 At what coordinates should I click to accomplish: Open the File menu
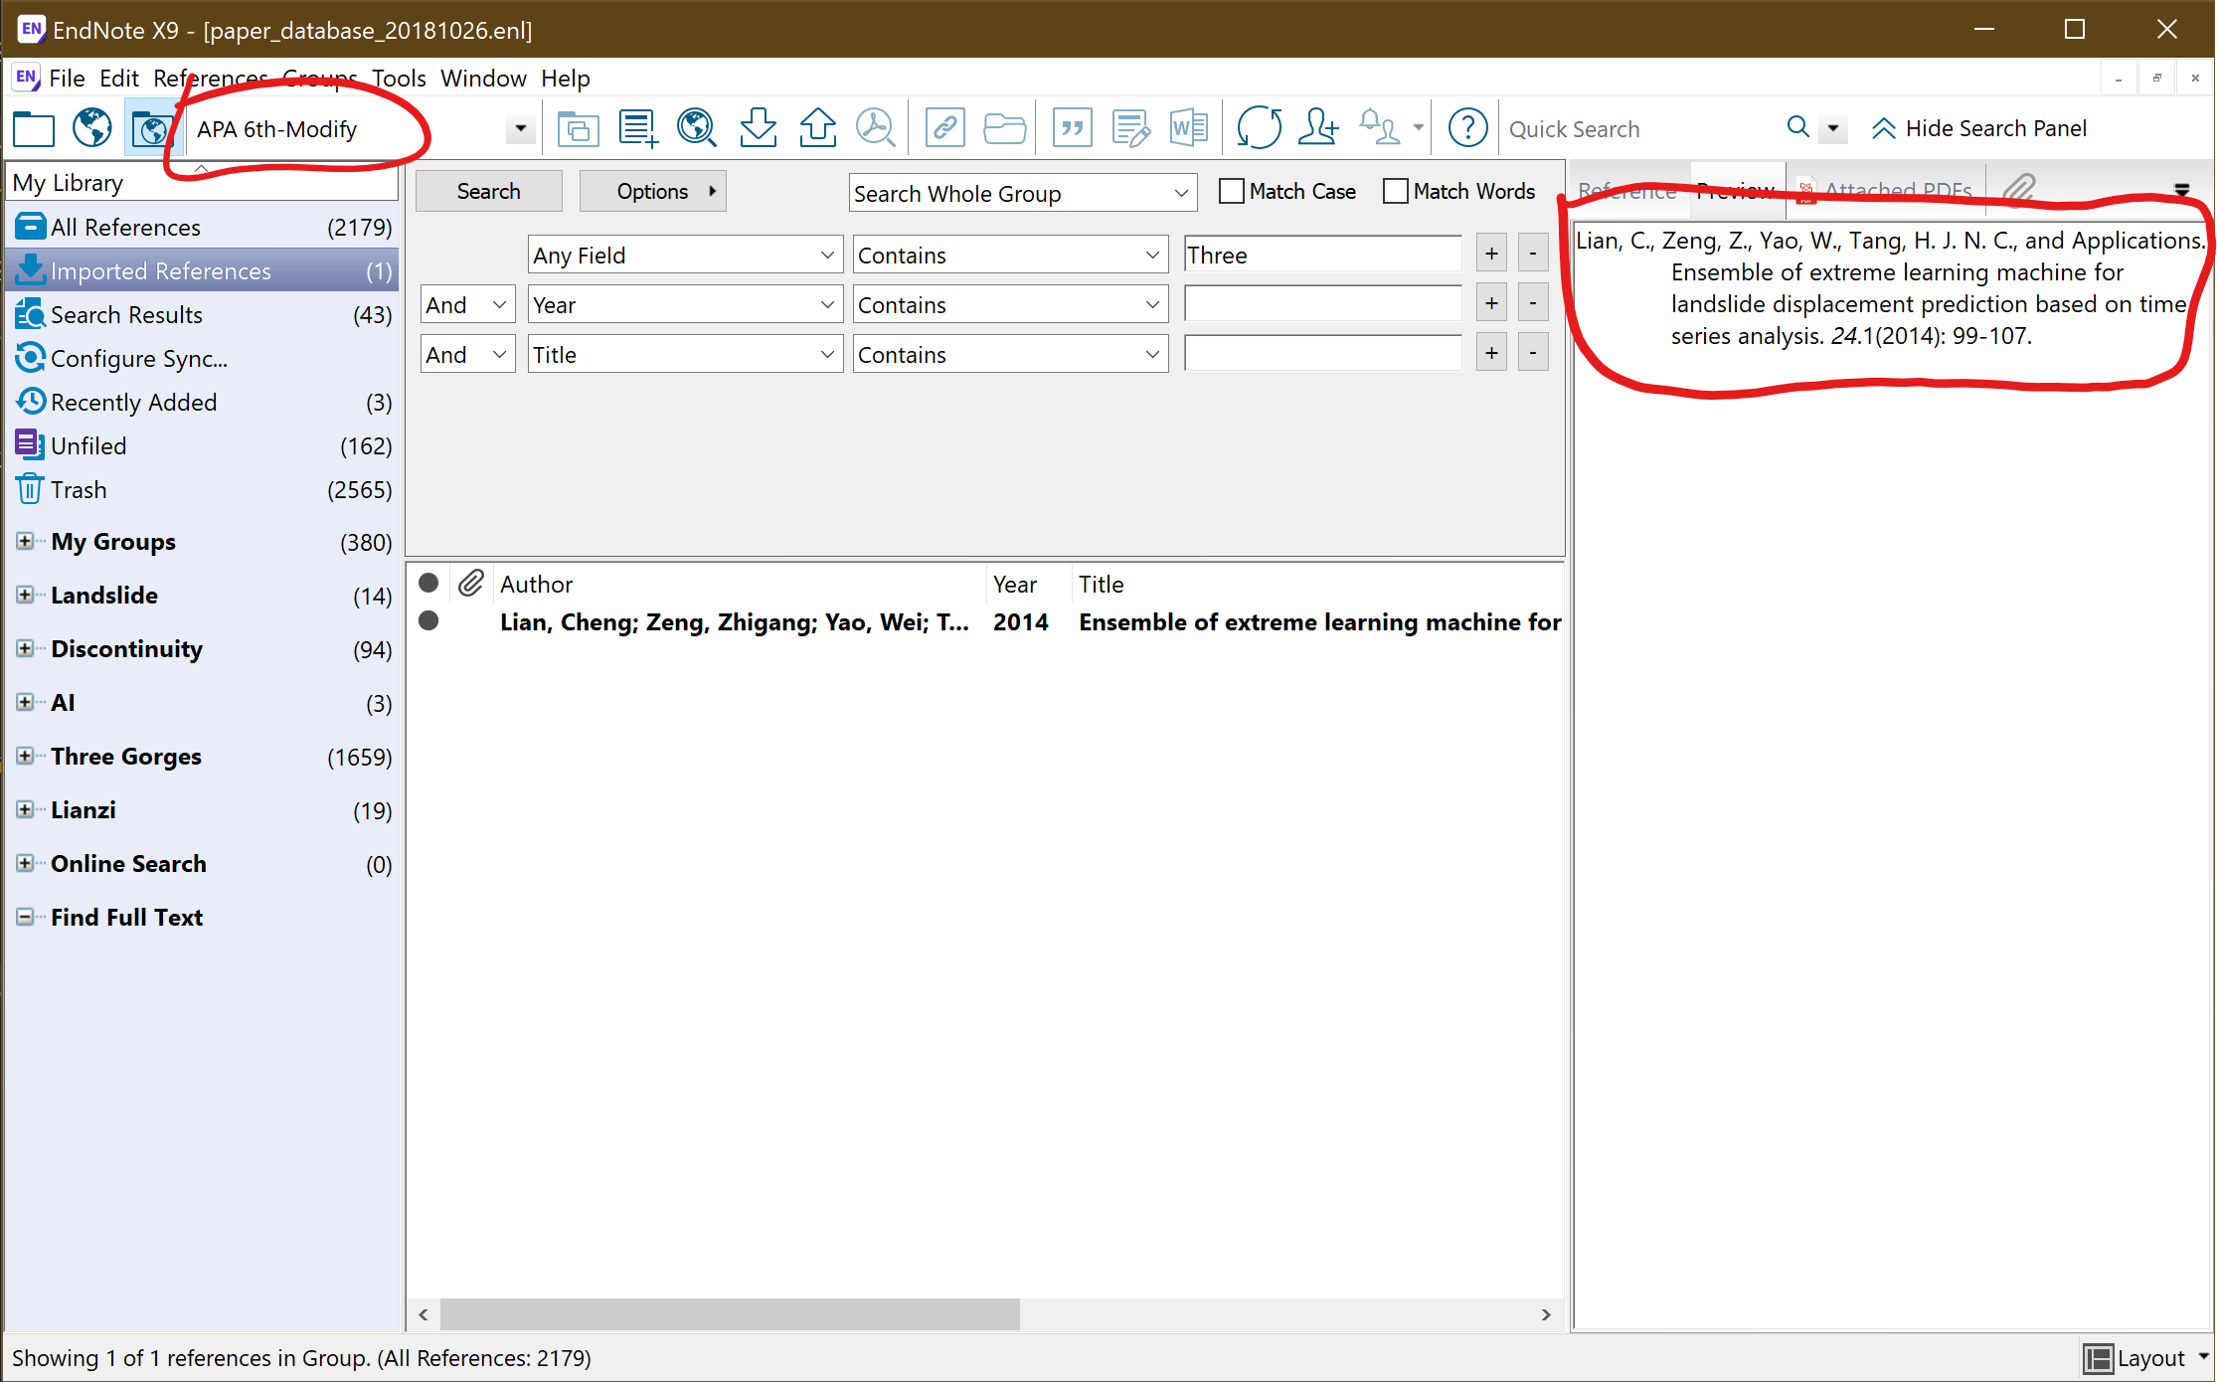point(67,79)
